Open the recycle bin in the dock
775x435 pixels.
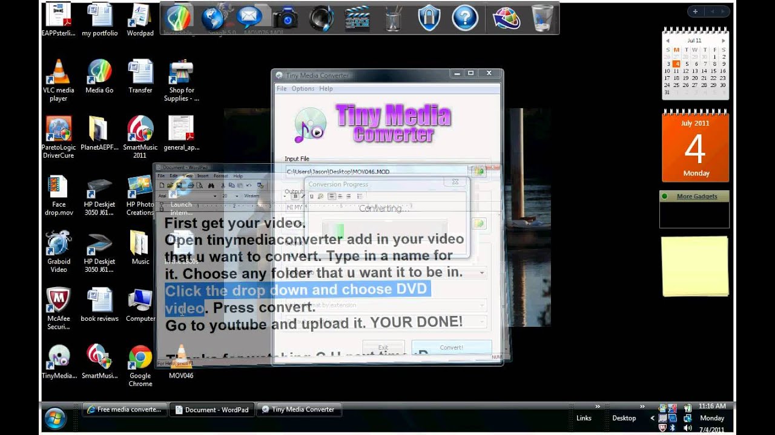(x=542, y=18)
